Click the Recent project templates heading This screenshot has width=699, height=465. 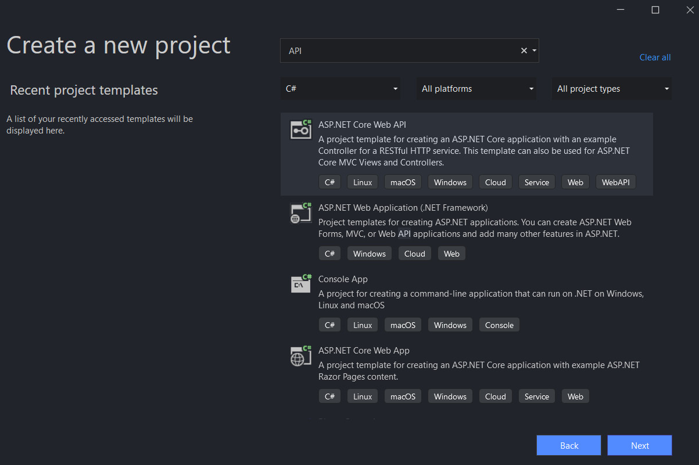tap(84, 90)
